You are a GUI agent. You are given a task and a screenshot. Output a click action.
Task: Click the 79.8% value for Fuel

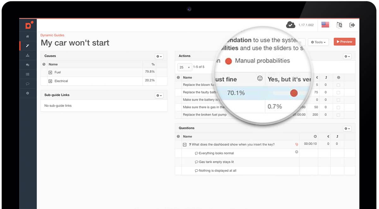point(150,72)
